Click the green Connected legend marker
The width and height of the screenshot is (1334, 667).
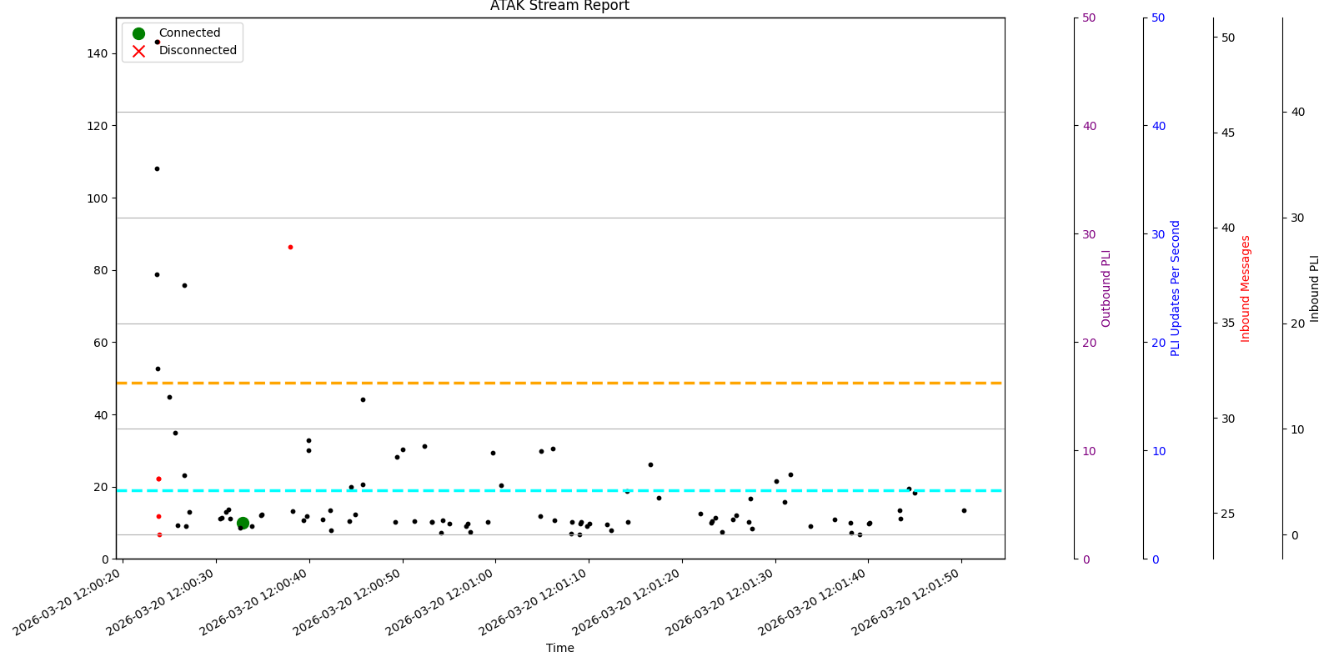coord(138,33)
